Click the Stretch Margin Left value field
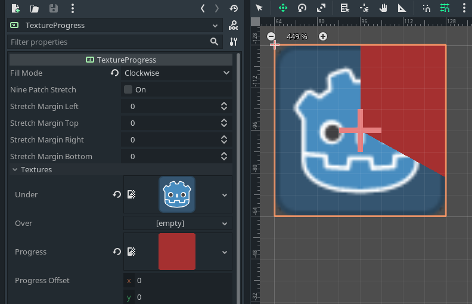This screenshot has width=472, height=304. [x=176, y=107]
